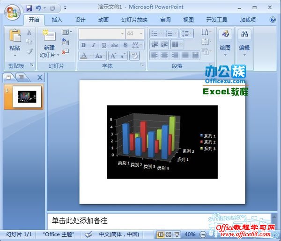Click the zoom out minus button
The height and width of the screenshot is (241, 281).
pos(203,234)
